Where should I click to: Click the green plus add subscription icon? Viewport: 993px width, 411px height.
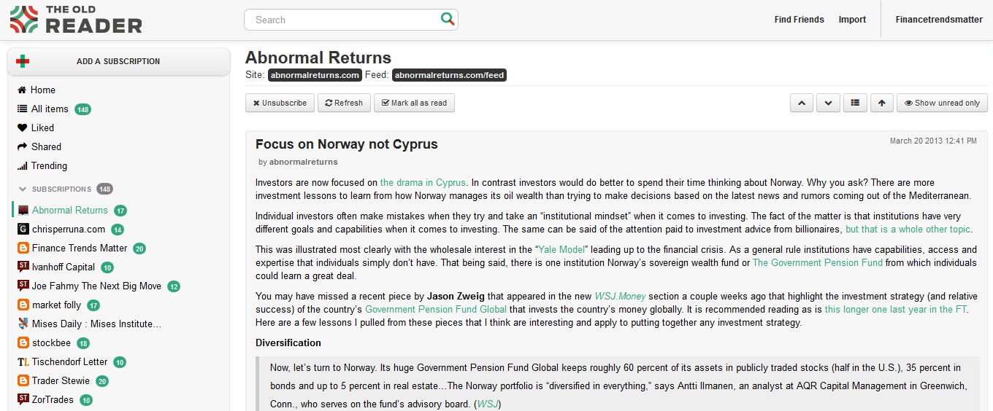23,61
